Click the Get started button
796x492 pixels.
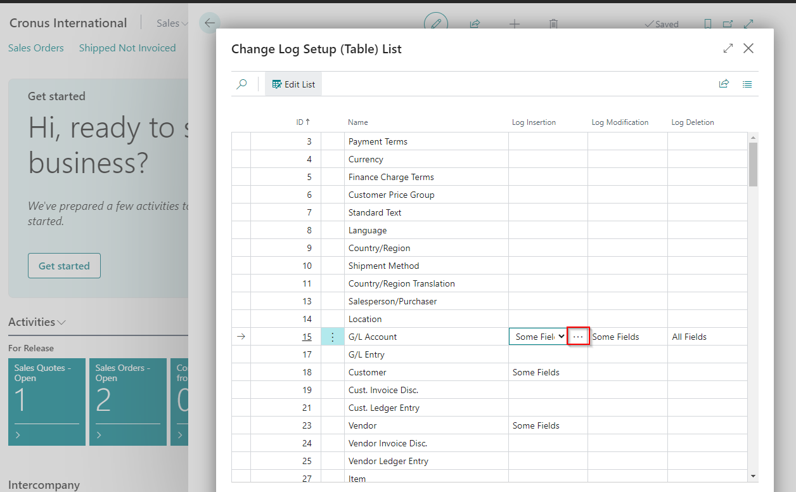(x=64, y=266)
